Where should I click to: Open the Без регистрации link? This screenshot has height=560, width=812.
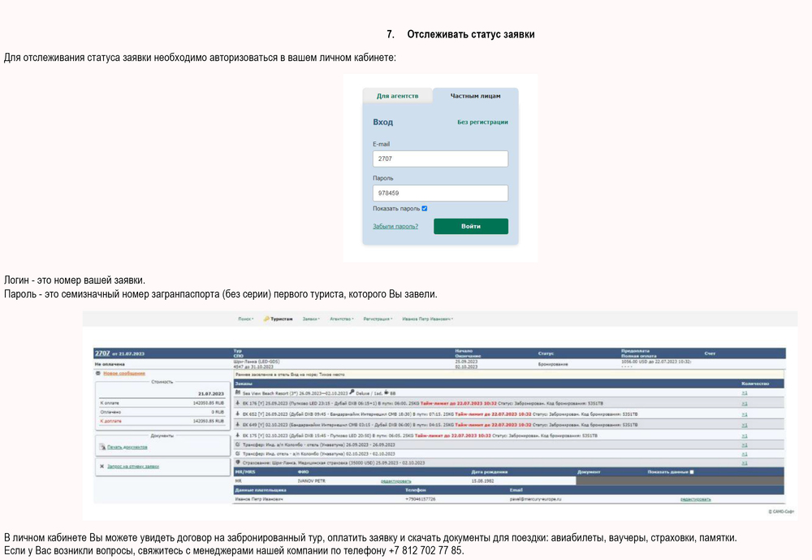click(x=482, y=123)
